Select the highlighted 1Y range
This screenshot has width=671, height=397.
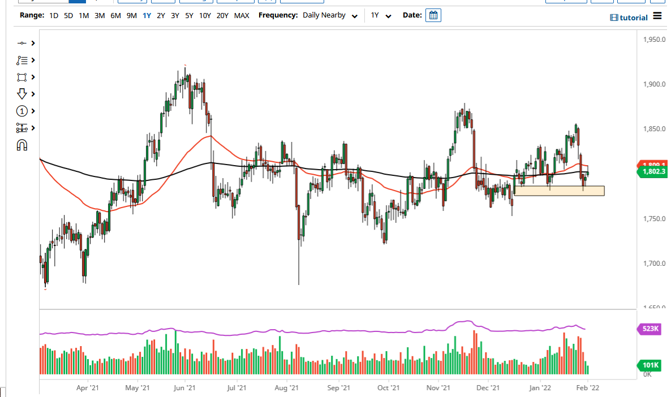click(147, 15)
